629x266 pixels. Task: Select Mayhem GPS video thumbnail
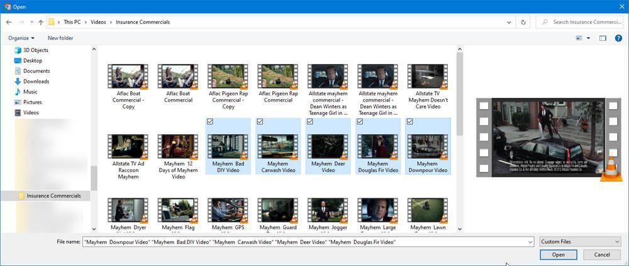(228, 210)
